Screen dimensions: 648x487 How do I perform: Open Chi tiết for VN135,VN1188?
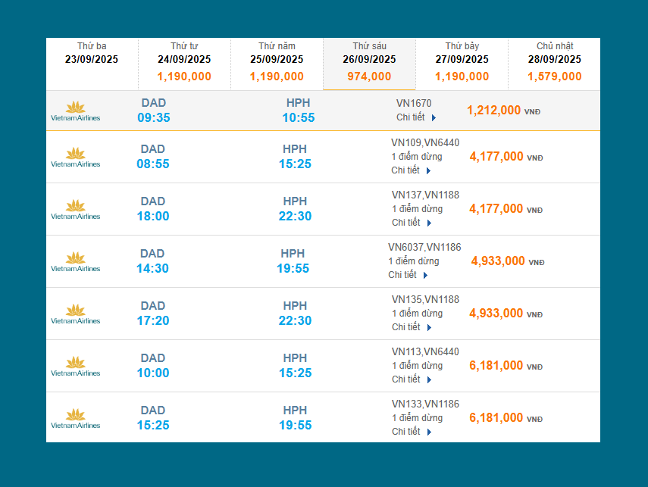412,327
